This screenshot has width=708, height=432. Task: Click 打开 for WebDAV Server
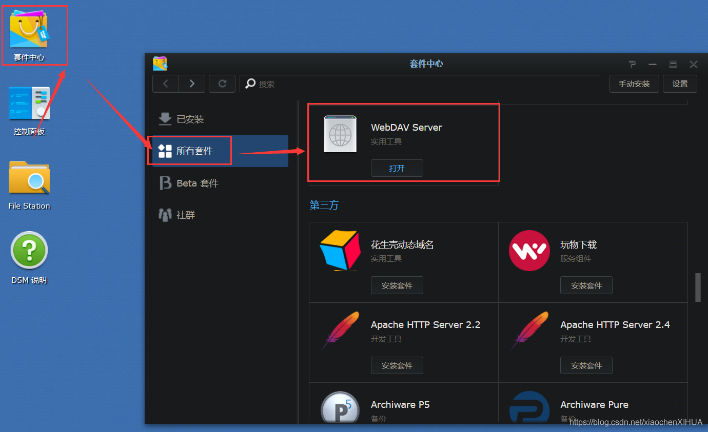click(x=397, y=168)
